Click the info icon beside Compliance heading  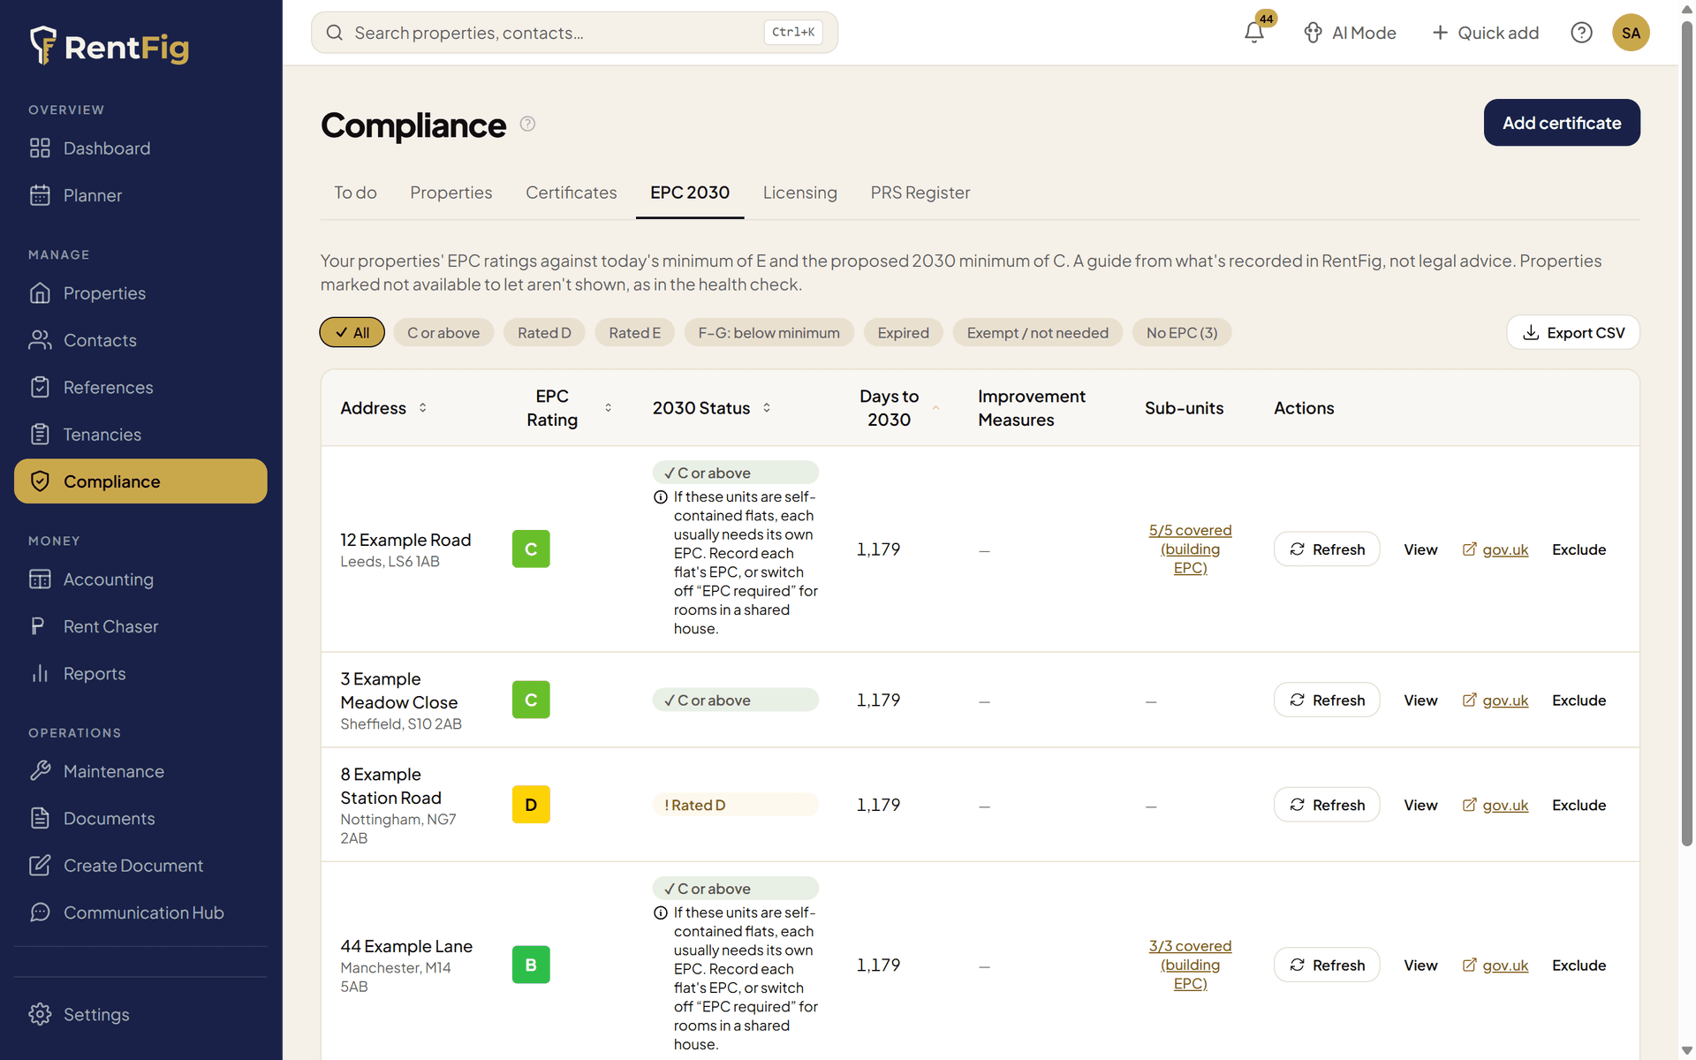point(527,124)
